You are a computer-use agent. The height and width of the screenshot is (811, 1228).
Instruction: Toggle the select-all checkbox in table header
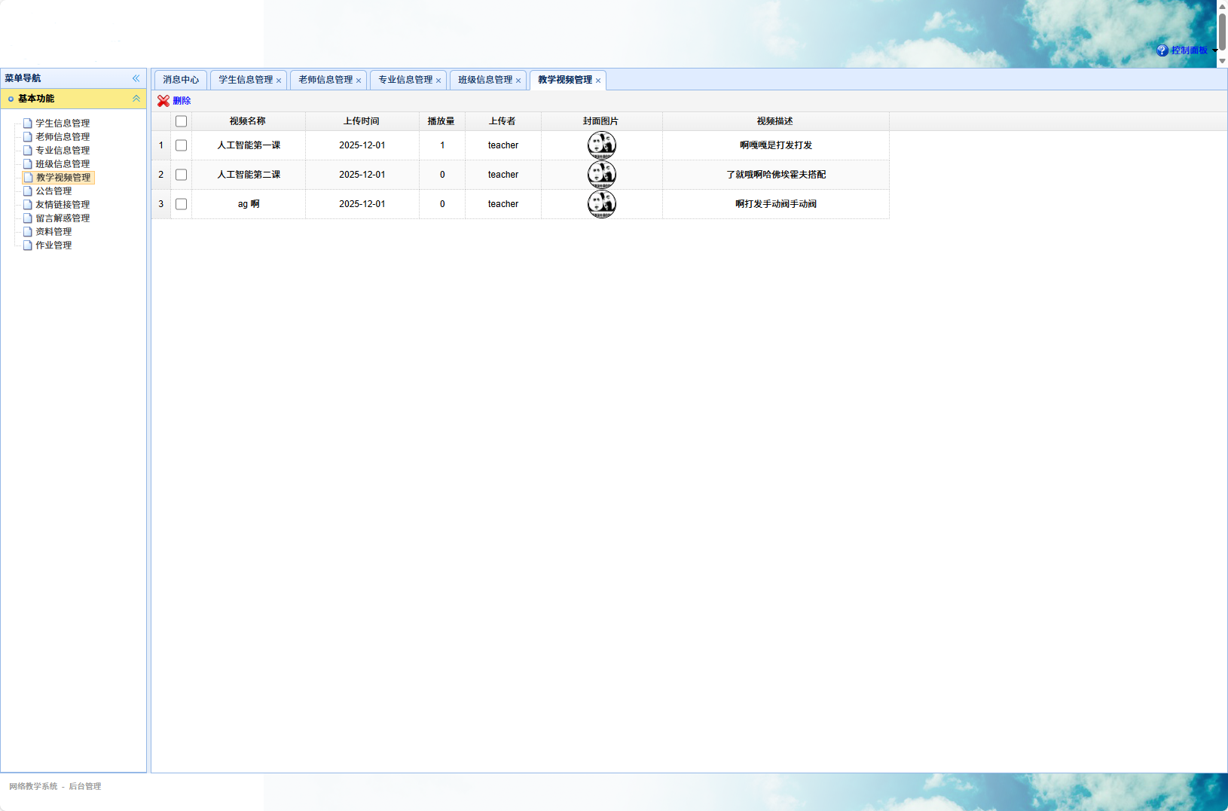tap(181, 121)
